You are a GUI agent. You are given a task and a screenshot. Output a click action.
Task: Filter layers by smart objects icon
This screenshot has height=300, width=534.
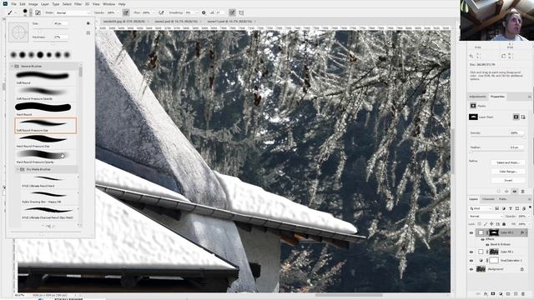point(524,208)
